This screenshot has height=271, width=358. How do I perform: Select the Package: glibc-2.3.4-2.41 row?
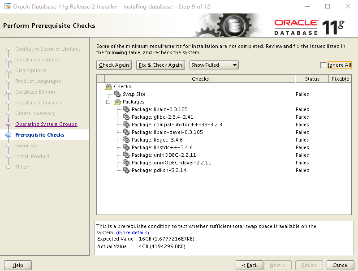click(224, 117)
